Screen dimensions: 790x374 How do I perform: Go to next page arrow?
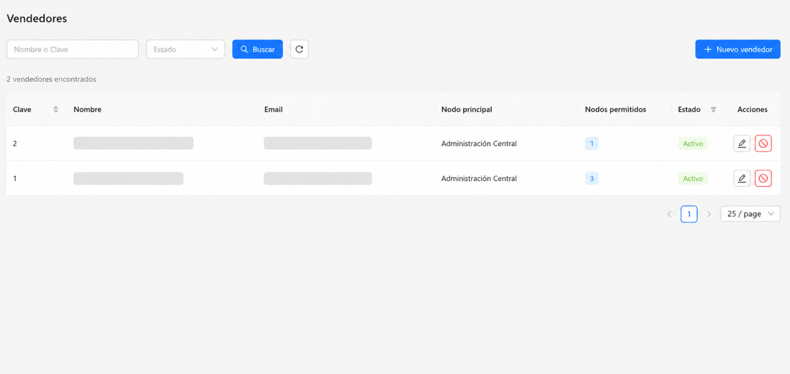(x=709, y=214)
